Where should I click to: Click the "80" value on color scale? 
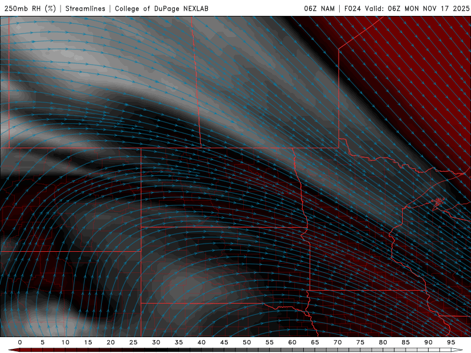(383, 342)
